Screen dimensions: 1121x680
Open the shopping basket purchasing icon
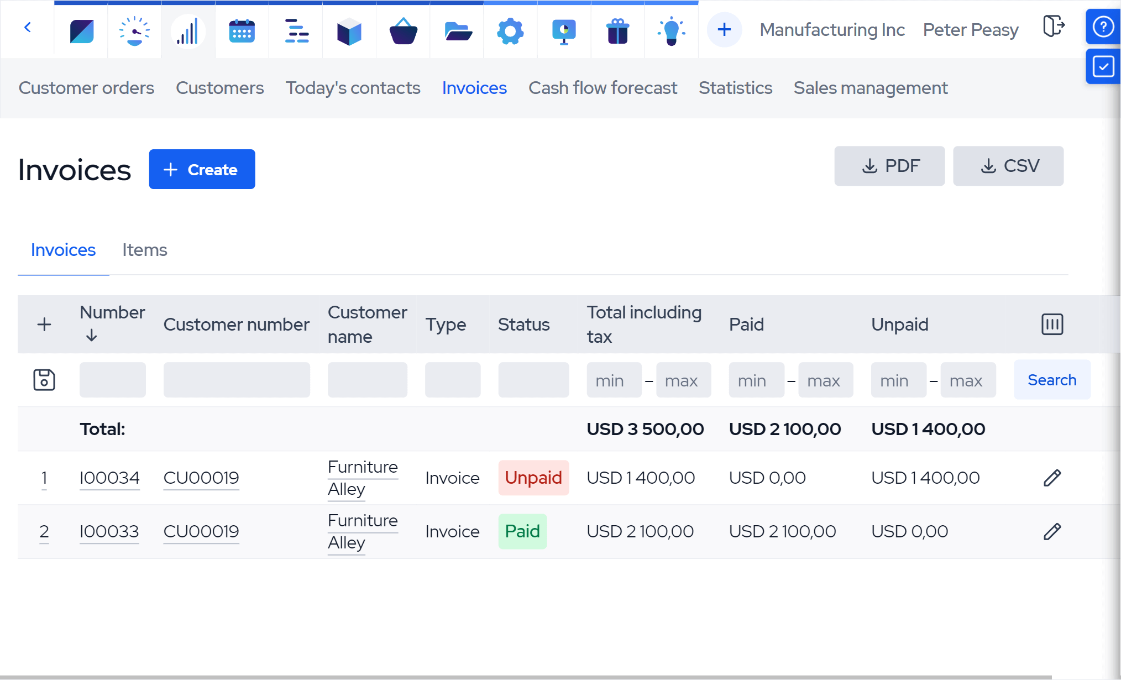(402, 30)
